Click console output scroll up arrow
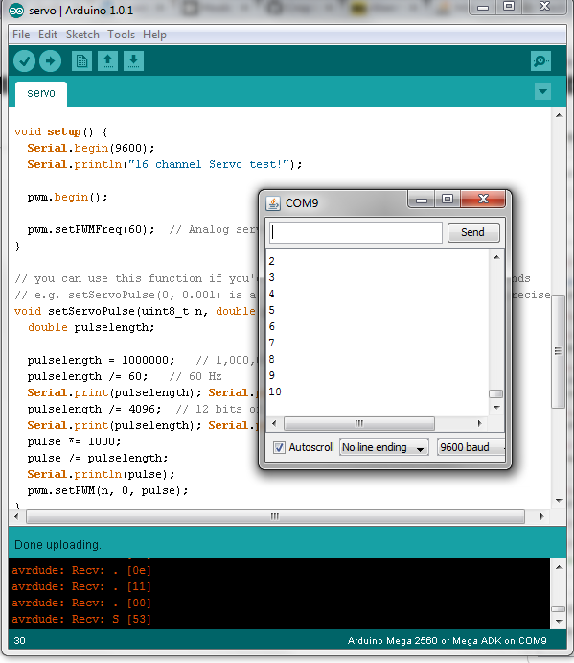The height and width of the screenshot is (663, 574). pyautogui.click(x=559, y=567)
